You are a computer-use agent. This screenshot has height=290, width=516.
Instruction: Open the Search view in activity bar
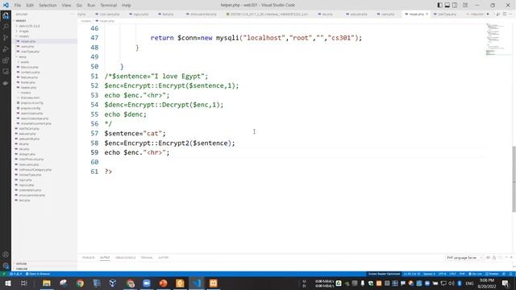pos(6,27)
